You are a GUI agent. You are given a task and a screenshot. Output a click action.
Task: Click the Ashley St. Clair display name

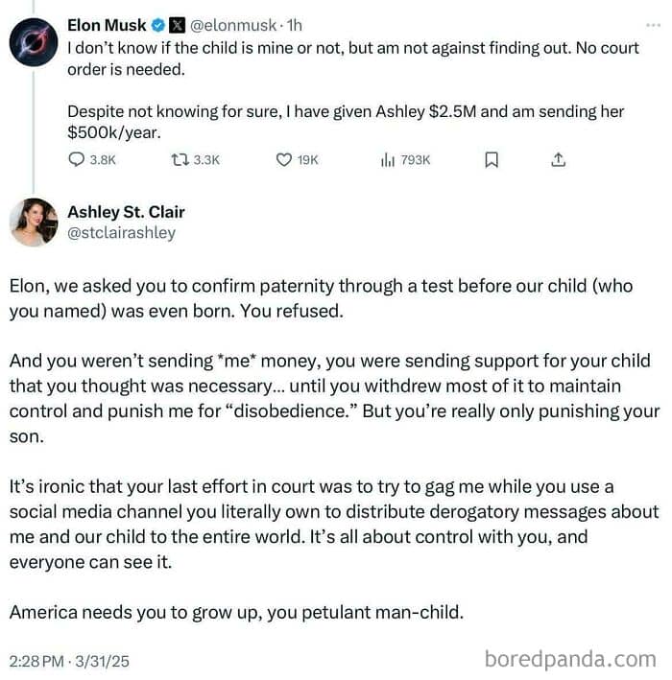pyautogui.click(x=126, y=212)
